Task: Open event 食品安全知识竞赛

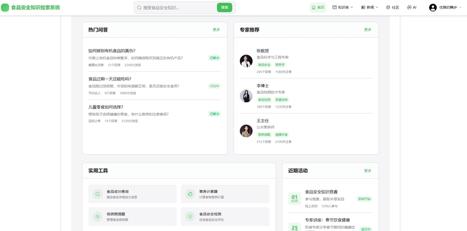Action: (322, 192)
